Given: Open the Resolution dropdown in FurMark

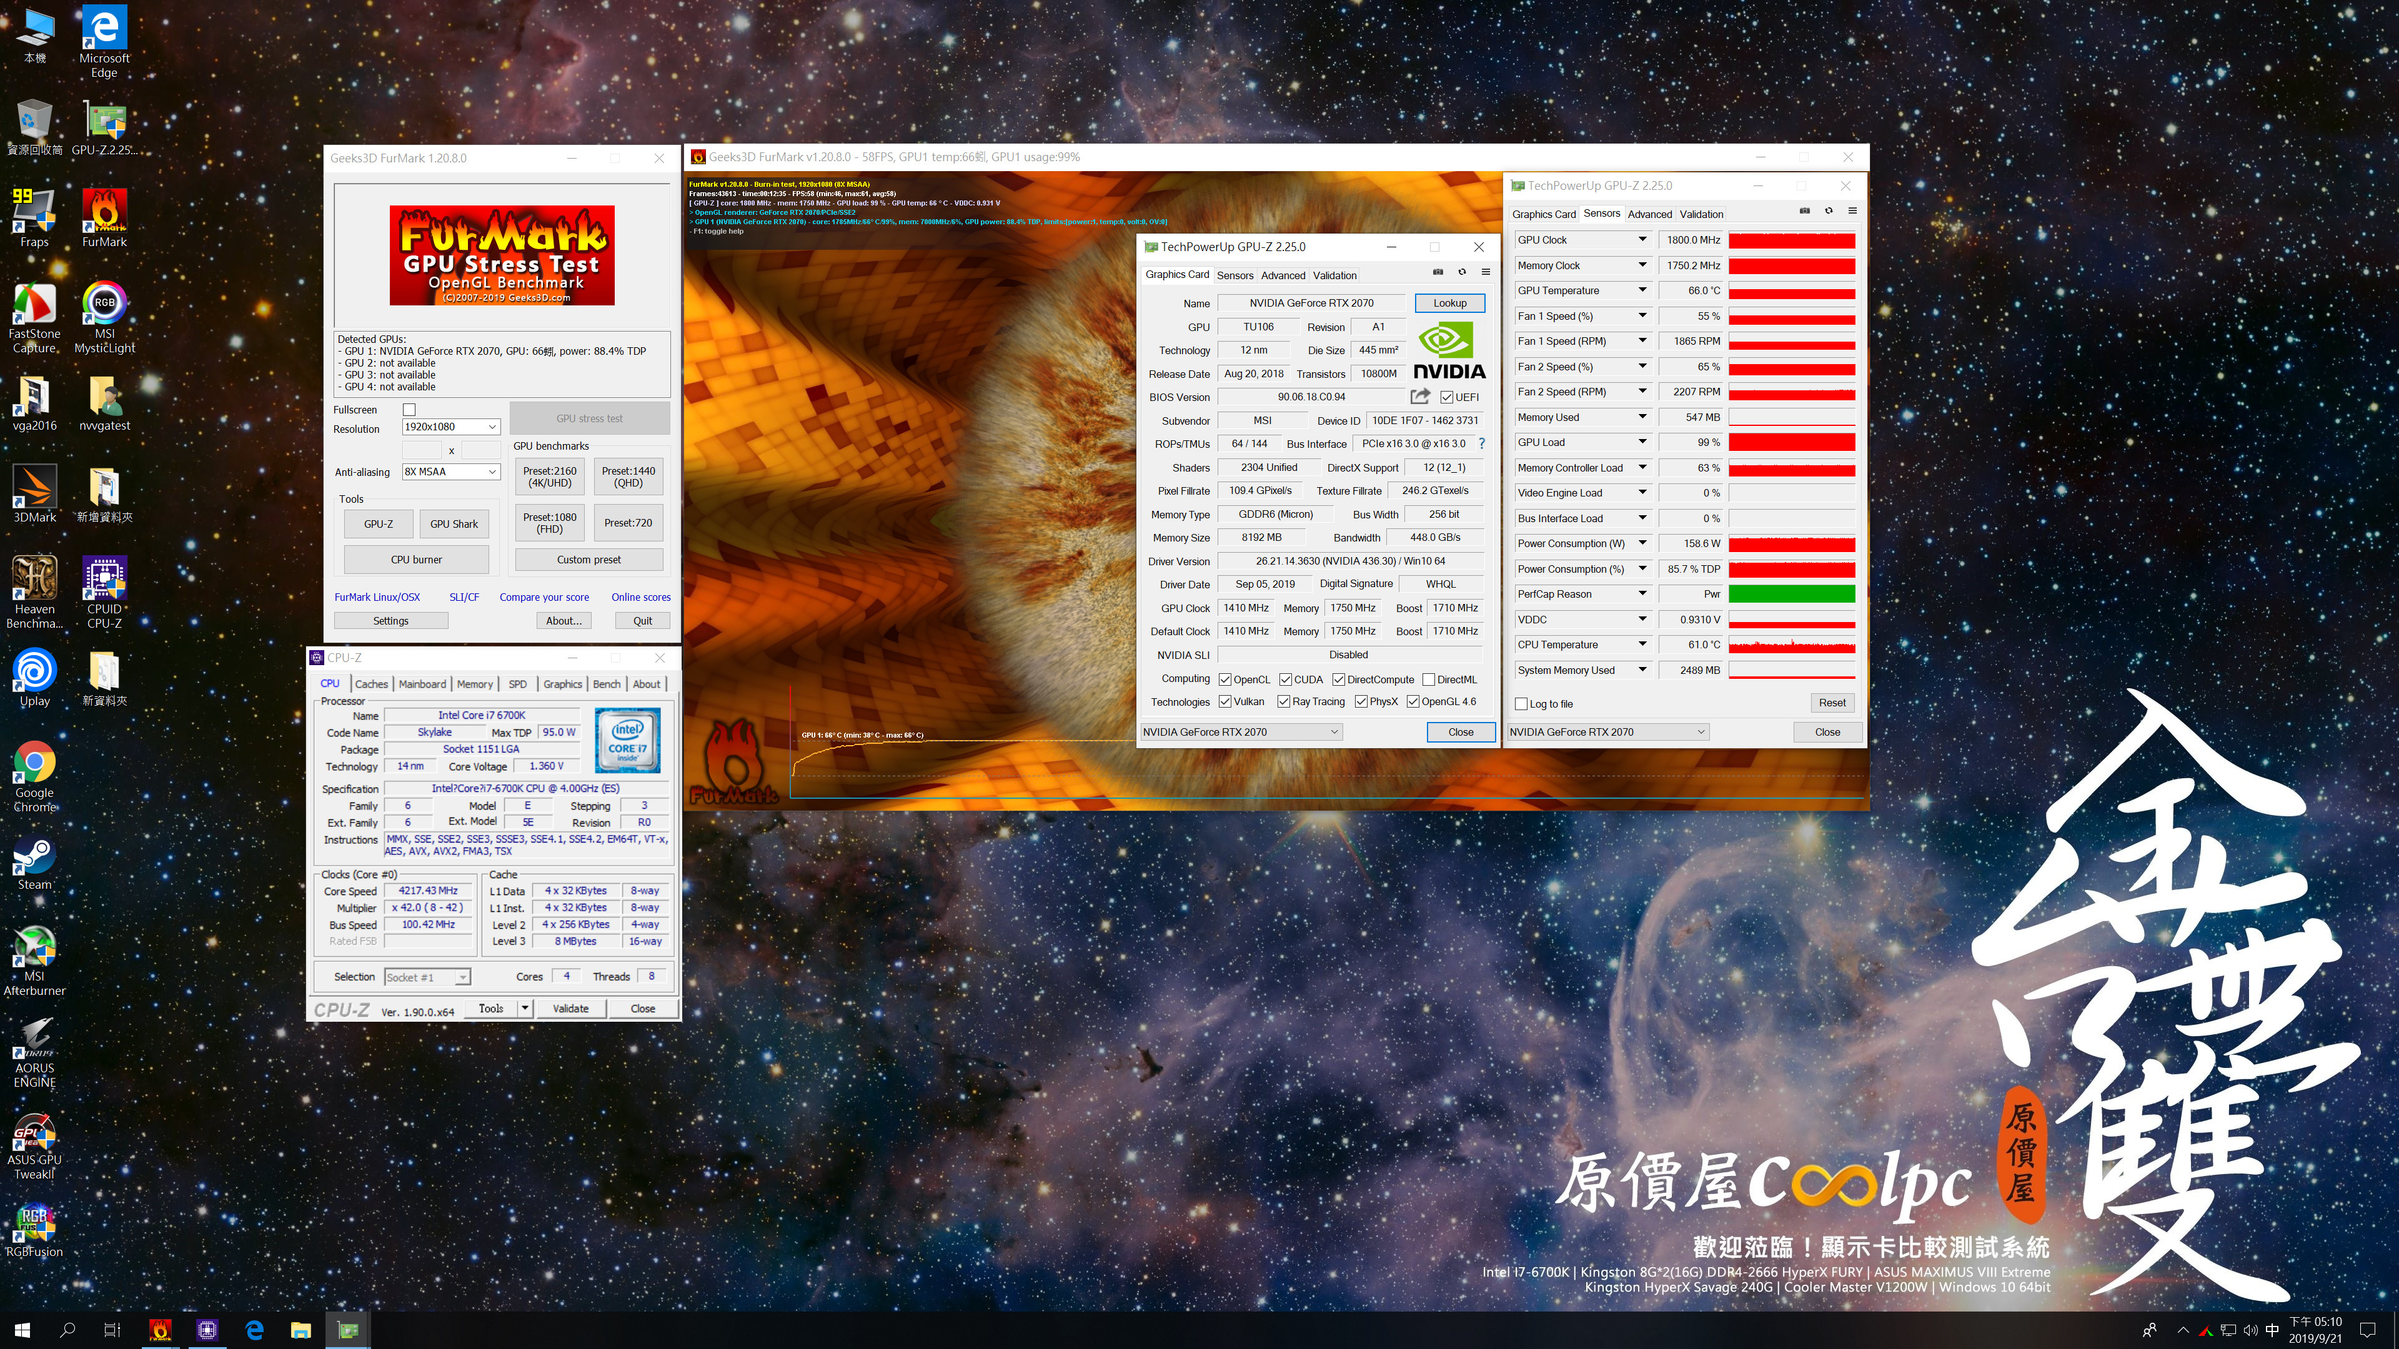Looking at the screenshot, I should tap(452, 427).
